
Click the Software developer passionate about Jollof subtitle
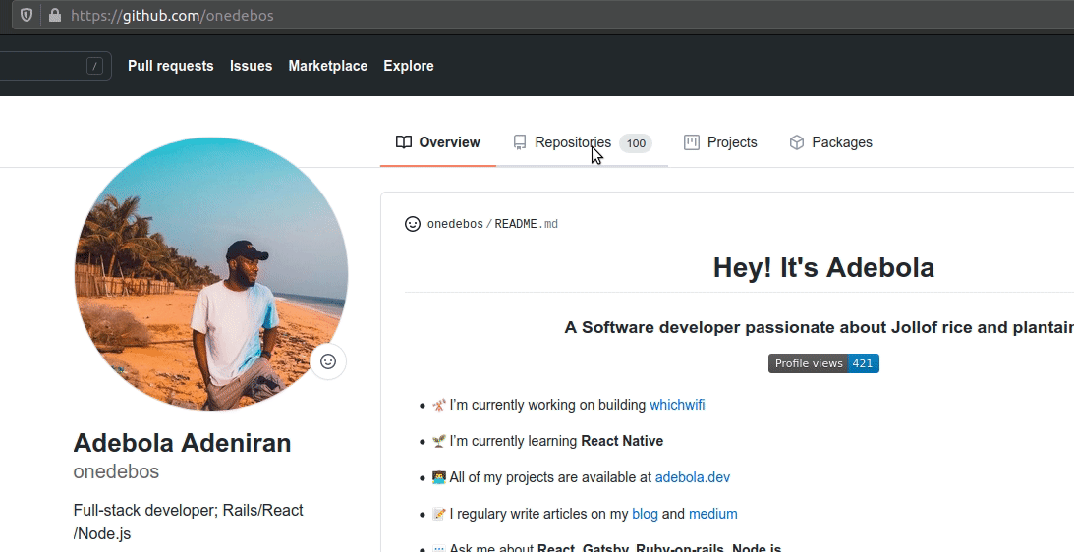click(x=820, y=327)
